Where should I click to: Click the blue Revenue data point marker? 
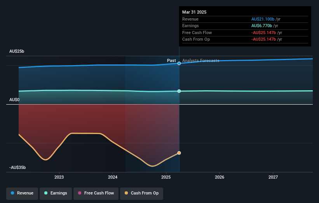[x=179, y=64]
